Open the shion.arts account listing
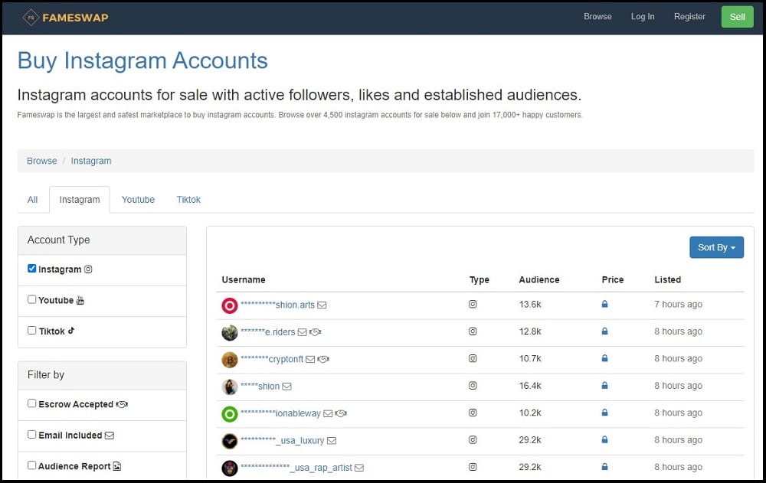Viewport: 766px width, 483px height. tap(277, 305)
